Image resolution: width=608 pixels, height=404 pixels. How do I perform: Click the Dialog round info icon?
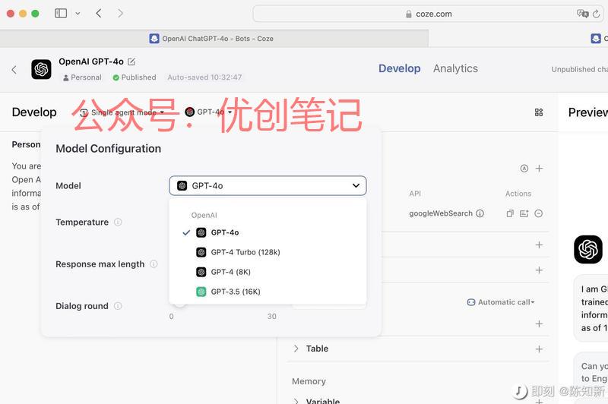coord(118,306)
